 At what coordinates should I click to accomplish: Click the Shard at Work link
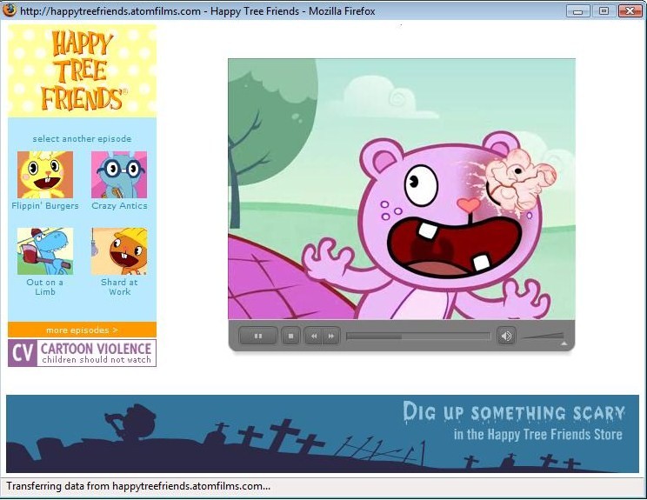click(119, 287)
